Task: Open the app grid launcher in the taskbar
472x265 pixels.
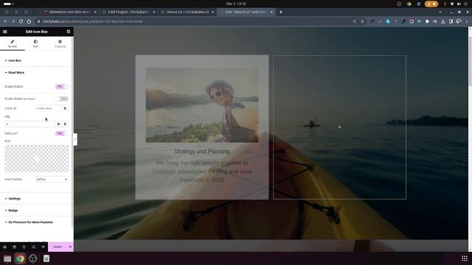Action: pos(465,258)
